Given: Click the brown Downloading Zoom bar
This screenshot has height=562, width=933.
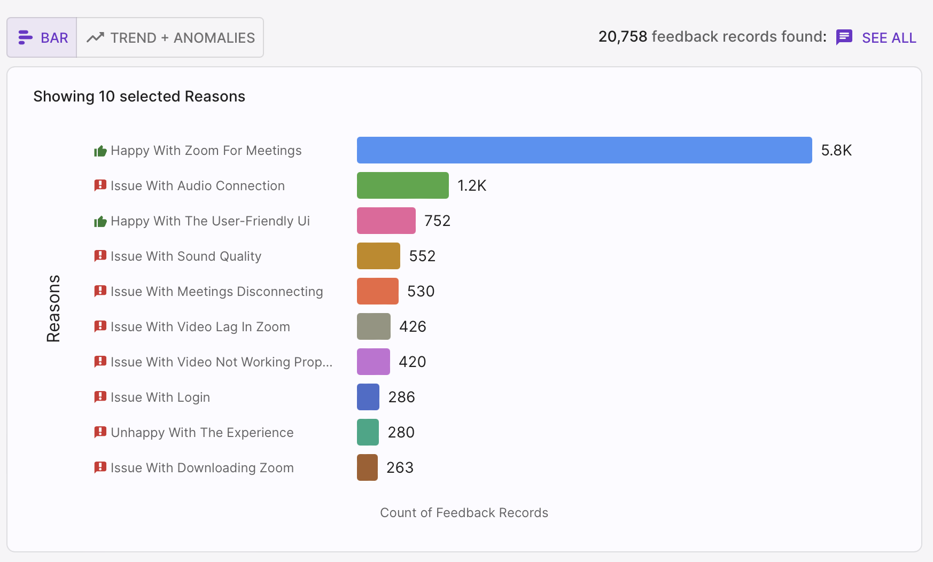Looking at the screenshot, I should [x=367, y=467].
